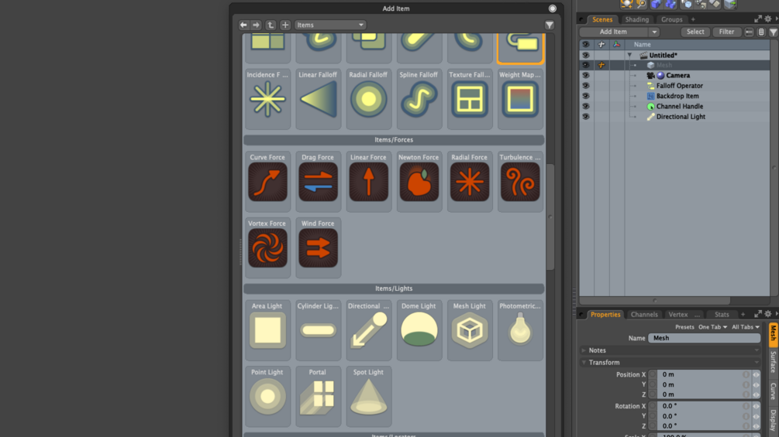Toggle the Rotation X keyframe circle
Screen dimensions: 779x437
(653, 406)
